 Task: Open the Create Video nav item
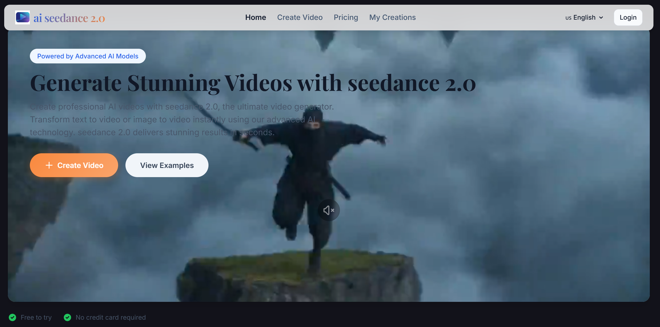tap(300, 17)
